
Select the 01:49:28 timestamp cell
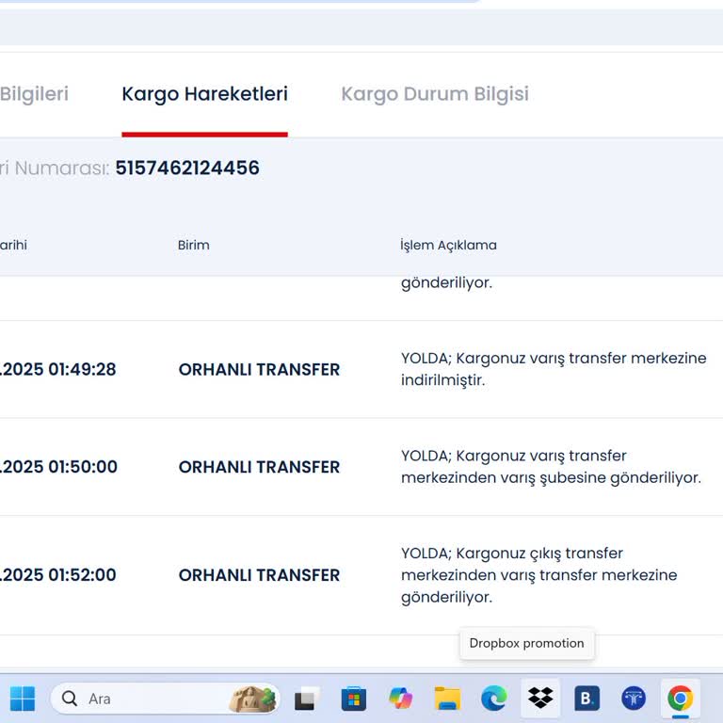[x=58, y=369]
